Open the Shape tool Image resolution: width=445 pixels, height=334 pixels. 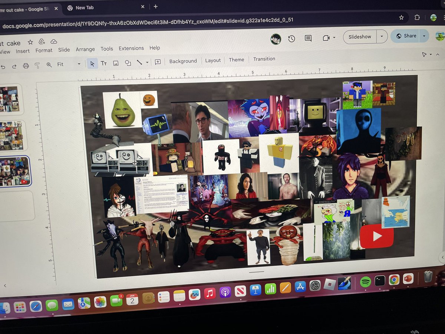coord(128,63)
